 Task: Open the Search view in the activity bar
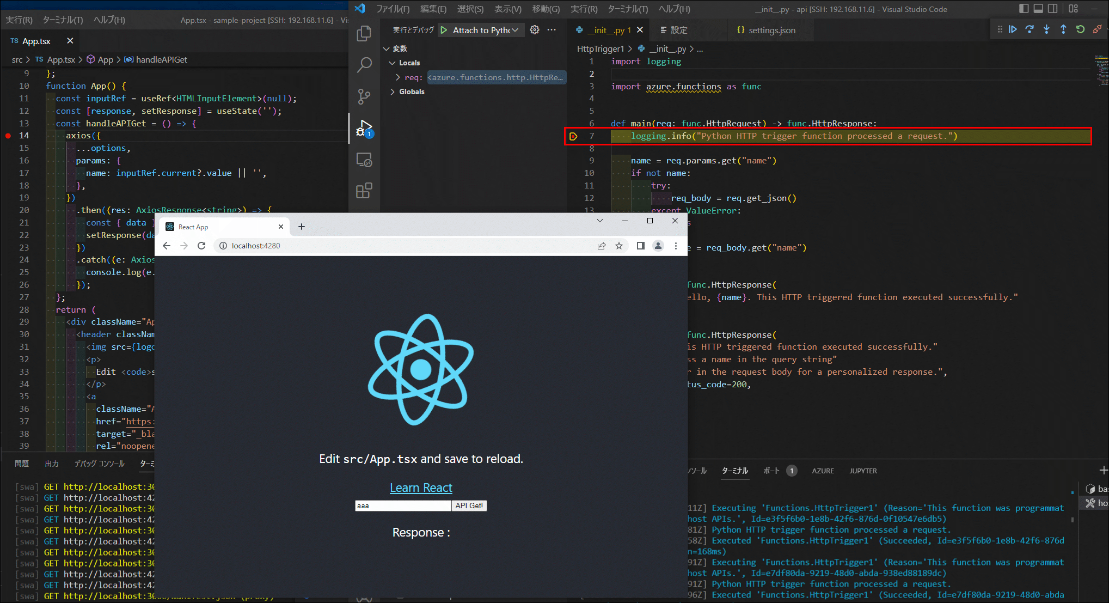coord(364,65)
